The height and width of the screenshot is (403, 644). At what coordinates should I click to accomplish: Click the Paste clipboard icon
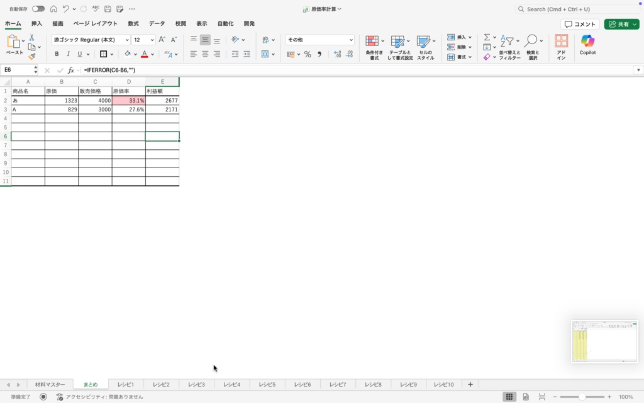click(14, 42)
